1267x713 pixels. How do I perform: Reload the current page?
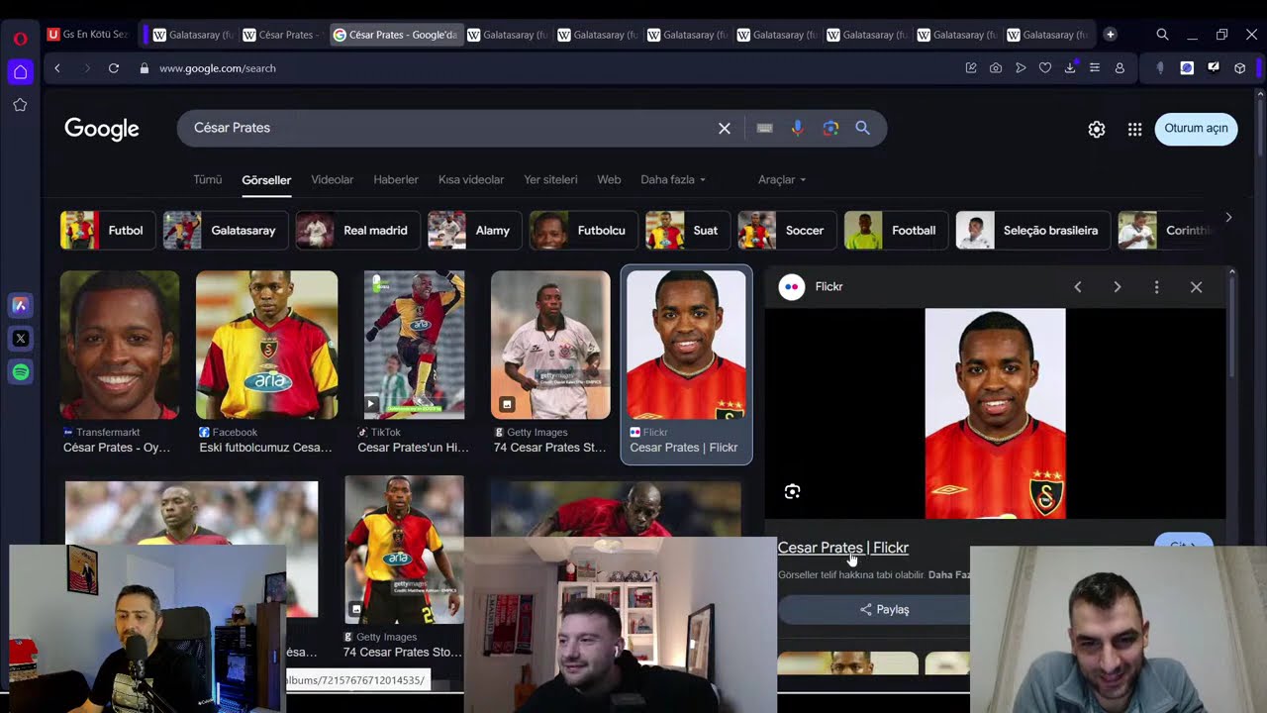point(114,68)
